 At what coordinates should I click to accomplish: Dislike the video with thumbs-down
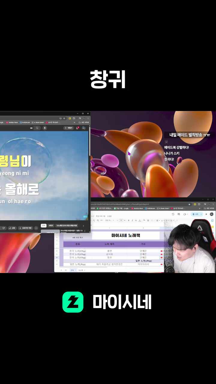(3, 228)
